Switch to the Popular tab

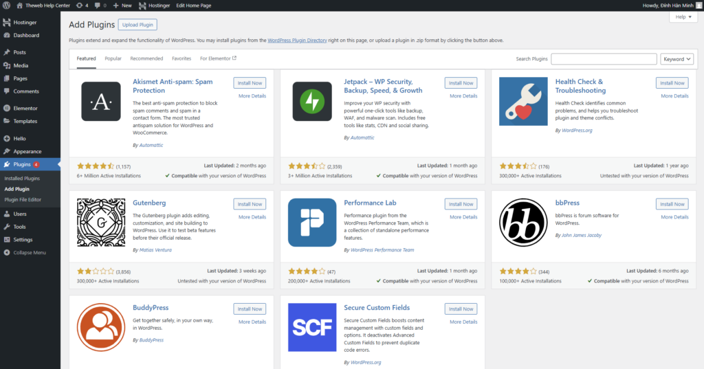[113, 59]
